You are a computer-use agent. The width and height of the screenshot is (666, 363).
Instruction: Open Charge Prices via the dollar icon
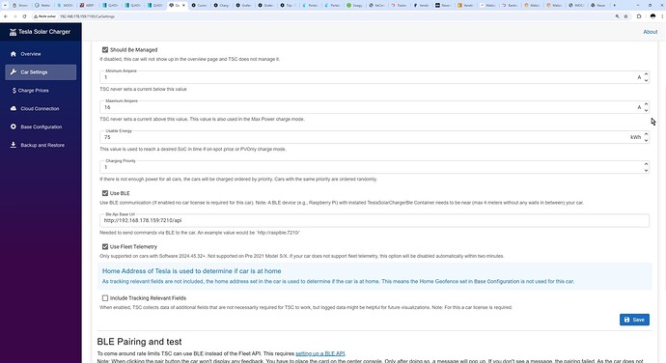(14, 91)
